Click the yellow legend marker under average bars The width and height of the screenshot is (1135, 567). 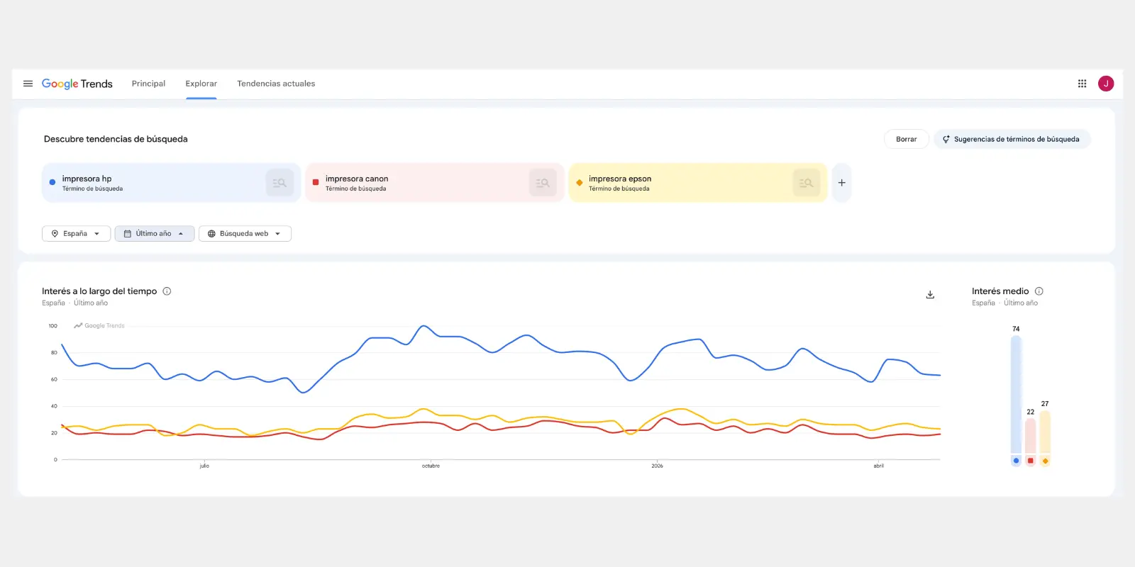(x=1045, y=461)
